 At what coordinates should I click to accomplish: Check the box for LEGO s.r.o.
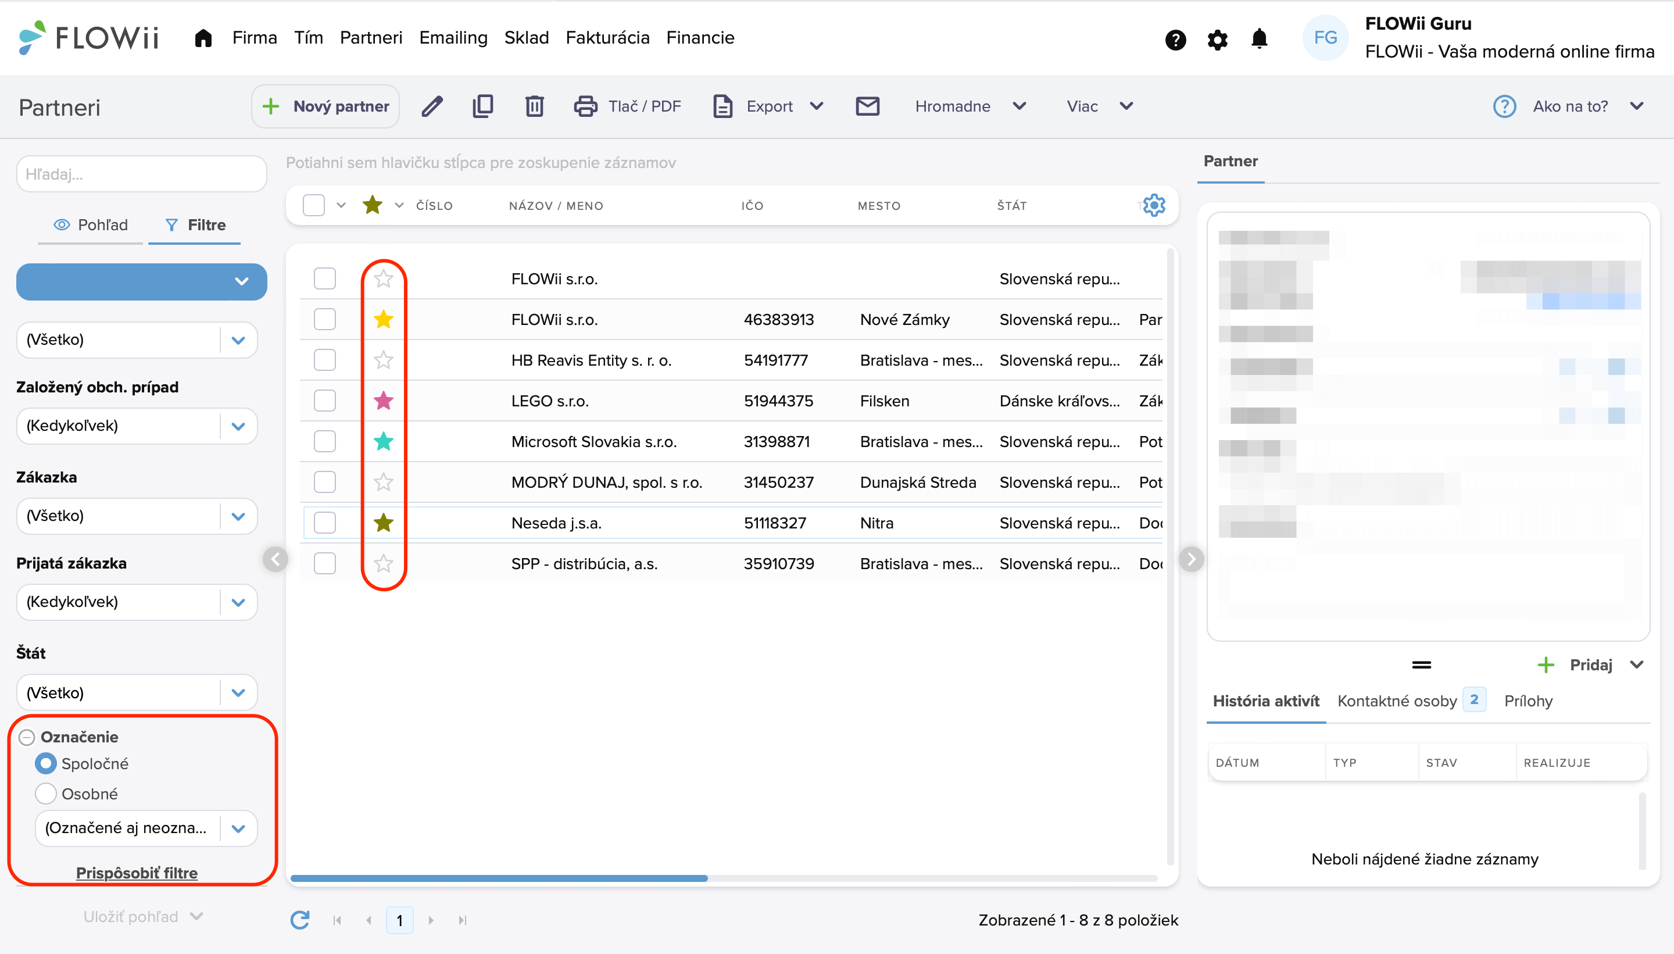pos(325,401)
